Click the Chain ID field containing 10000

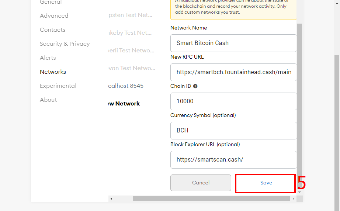click(x=233, y=101)
